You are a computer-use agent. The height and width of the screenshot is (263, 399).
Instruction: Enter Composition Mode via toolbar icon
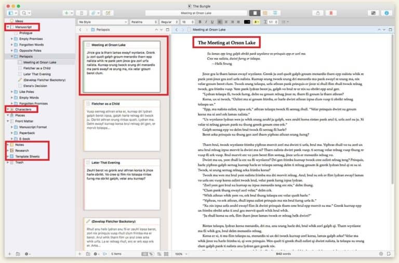tap(373, 13)
